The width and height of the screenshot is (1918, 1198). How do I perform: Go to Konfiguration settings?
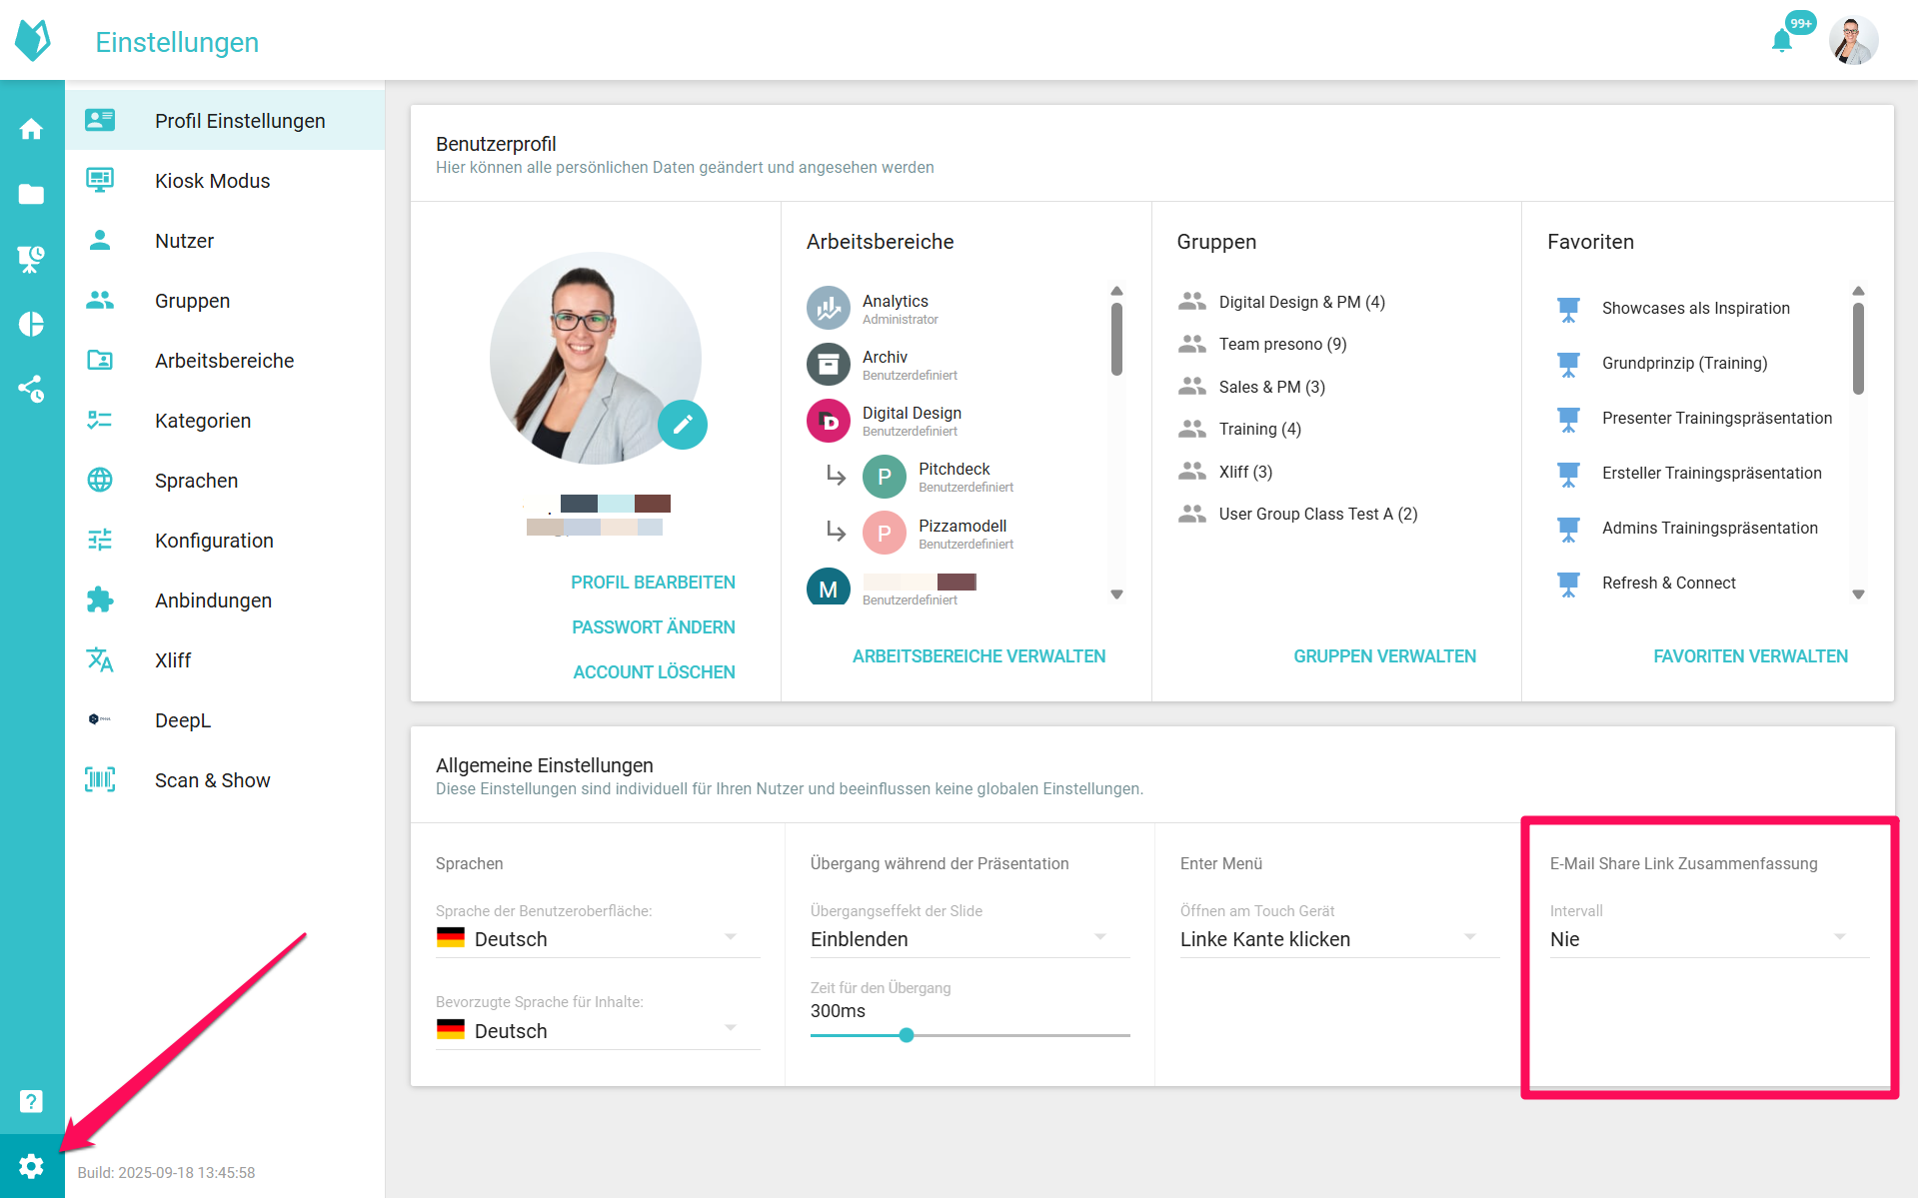pos(214,541)
